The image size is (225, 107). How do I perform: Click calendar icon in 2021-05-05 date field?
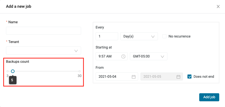click(x=178, y=77)
